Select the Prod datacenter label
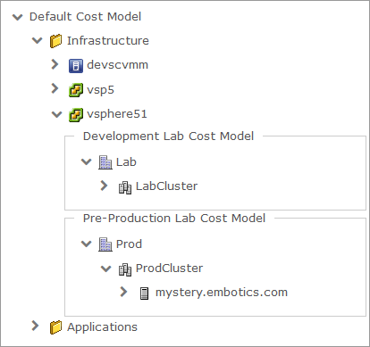Screen dimensions: 370x347 click(x=129, y=244)
